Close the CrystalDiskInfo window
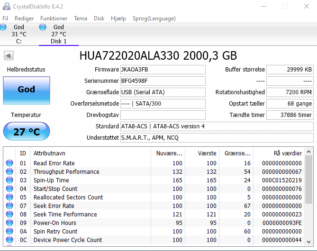 307,6
